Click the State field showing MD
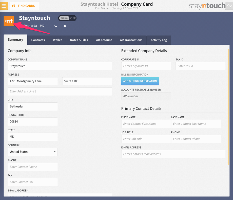 point(33,137)
